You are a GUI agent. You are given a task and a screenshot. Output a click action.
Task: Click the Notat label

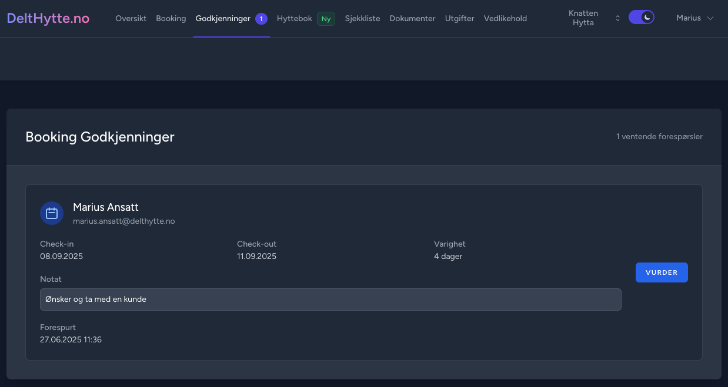coord(51,279)
